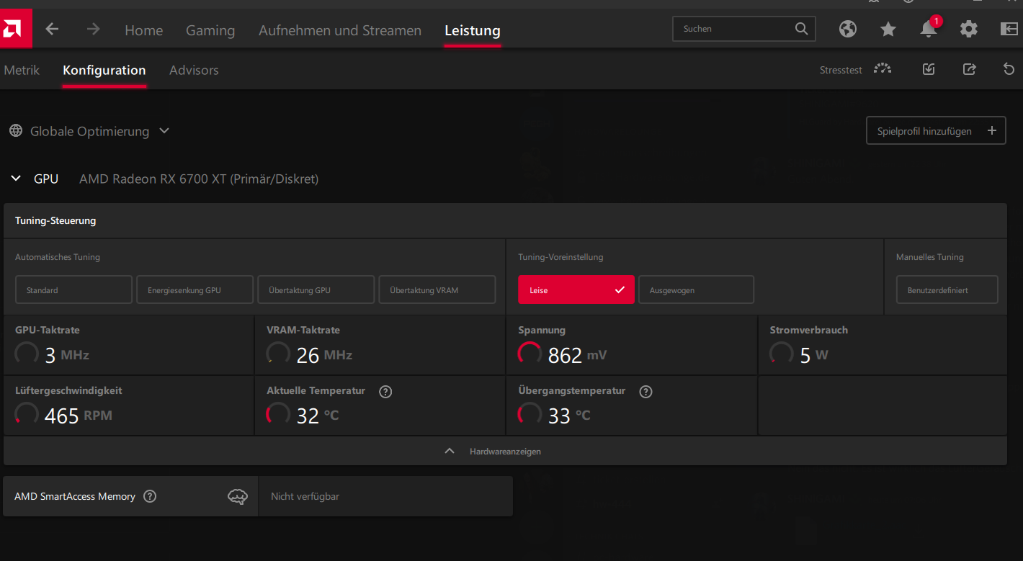Viewport: 1023px width, 561px height.
Task: Click the AMD logo icon
Action: (x=12, y=29)
